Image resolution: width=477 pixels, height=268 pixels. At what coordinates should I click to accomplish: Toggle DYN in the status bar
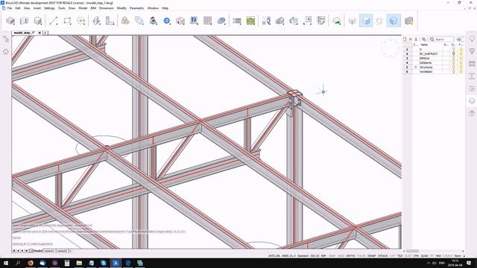[x=416, y=256]
